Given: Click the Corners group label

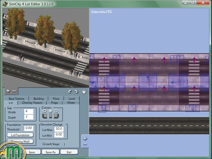Looking at the screenshot, I should (47, 108).
